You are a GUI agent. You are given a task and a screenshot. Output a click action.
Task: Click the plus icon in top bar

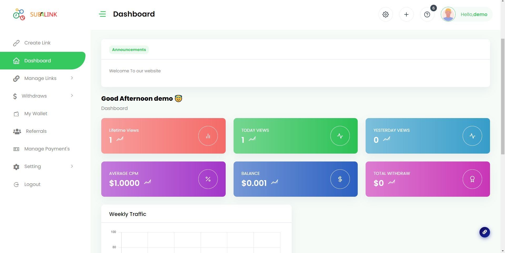[x=406, y=14]
